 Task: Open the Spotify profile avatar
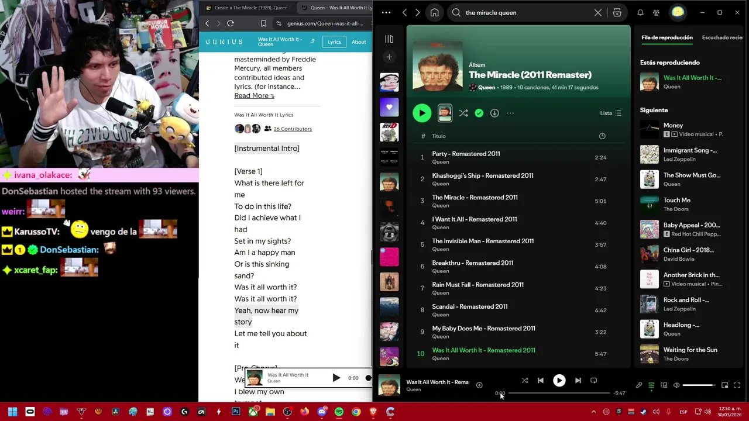coord(678,12)
